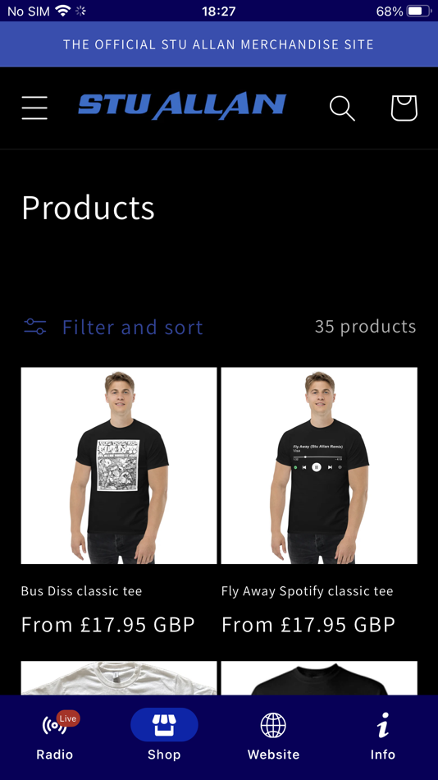View the Bus Diss tee image
438x780 pixels.
(x=119, y=466)
